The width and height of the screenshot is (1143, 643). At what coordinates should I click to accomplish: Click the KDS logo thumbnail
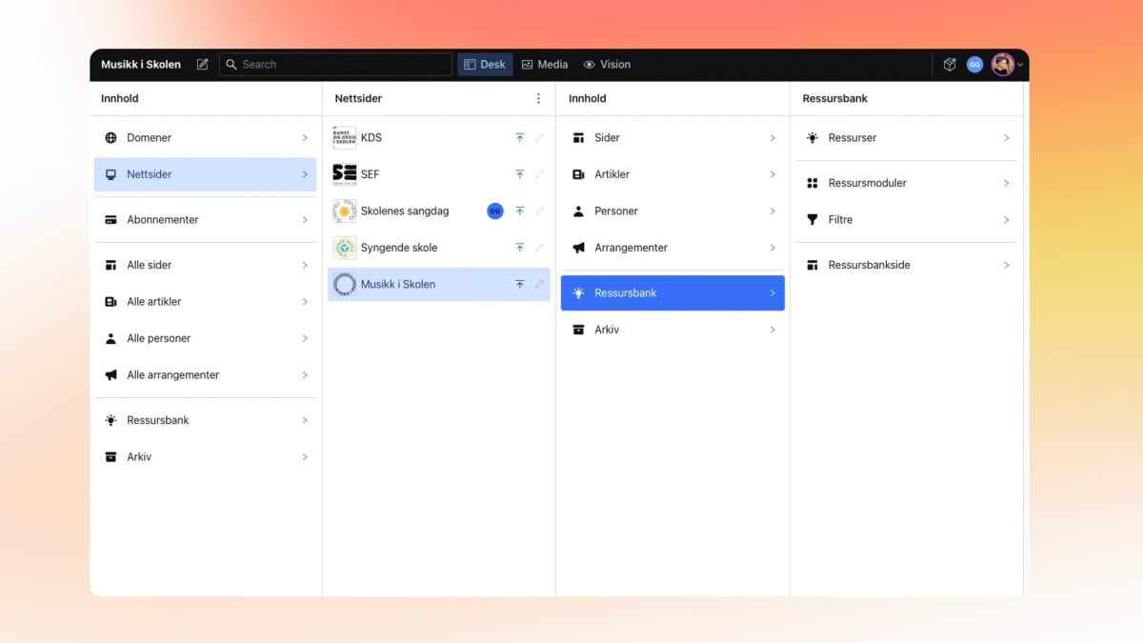coord(345,138)
